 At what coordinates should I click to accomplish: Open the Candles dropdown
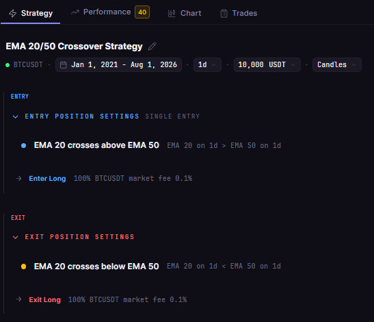337,65
